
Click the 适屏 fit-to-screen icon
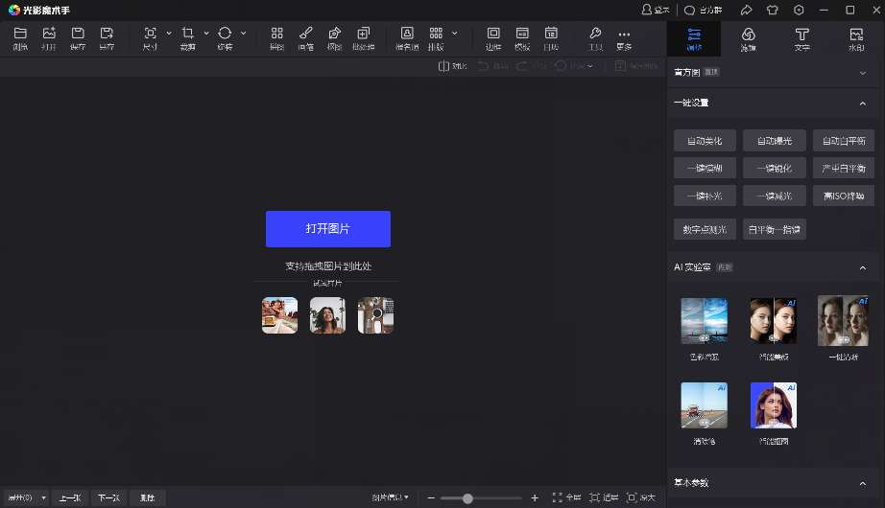pyautogui.click(x=594, y=497)
